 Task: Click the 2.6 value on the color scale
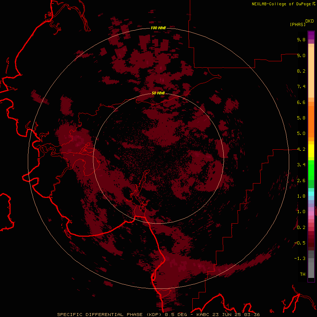click(301, 181)
